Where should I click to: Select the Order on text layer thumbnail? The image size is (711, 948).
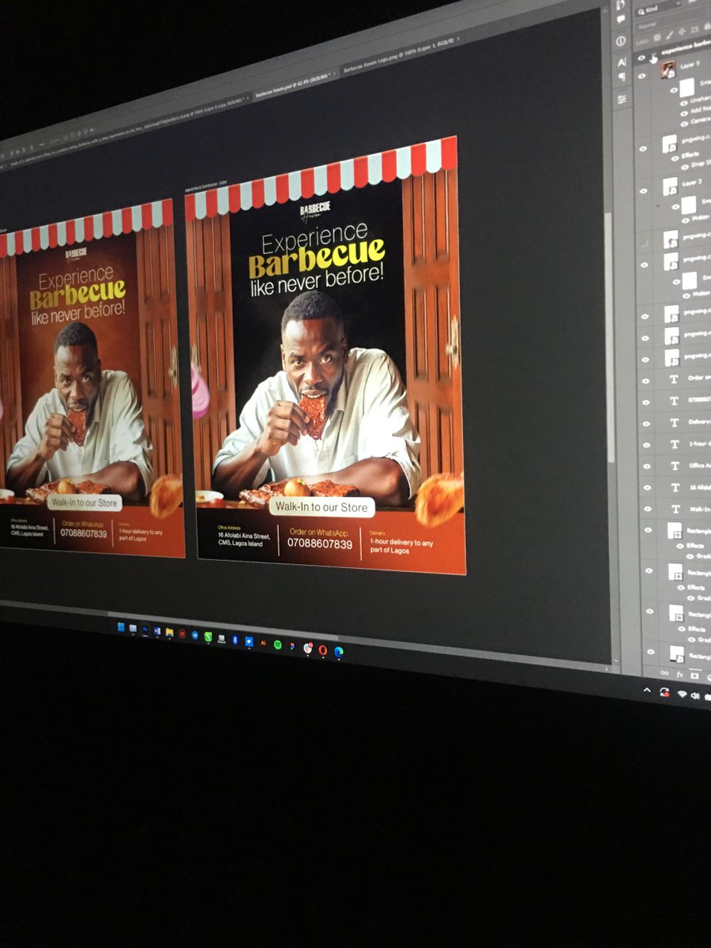click(x=674, y=380)
